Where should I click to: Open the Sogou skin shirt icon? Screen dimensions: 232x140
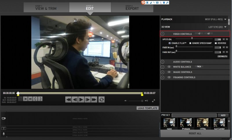(x=164, y=3)
